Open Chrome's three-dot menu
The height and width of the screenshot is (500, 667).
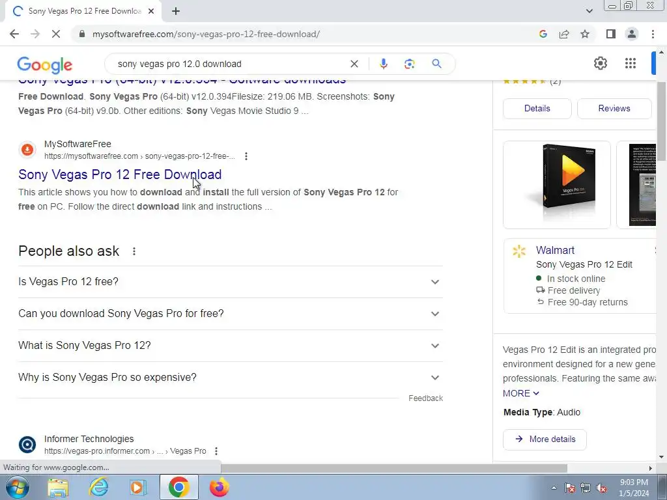click(653, 34)
